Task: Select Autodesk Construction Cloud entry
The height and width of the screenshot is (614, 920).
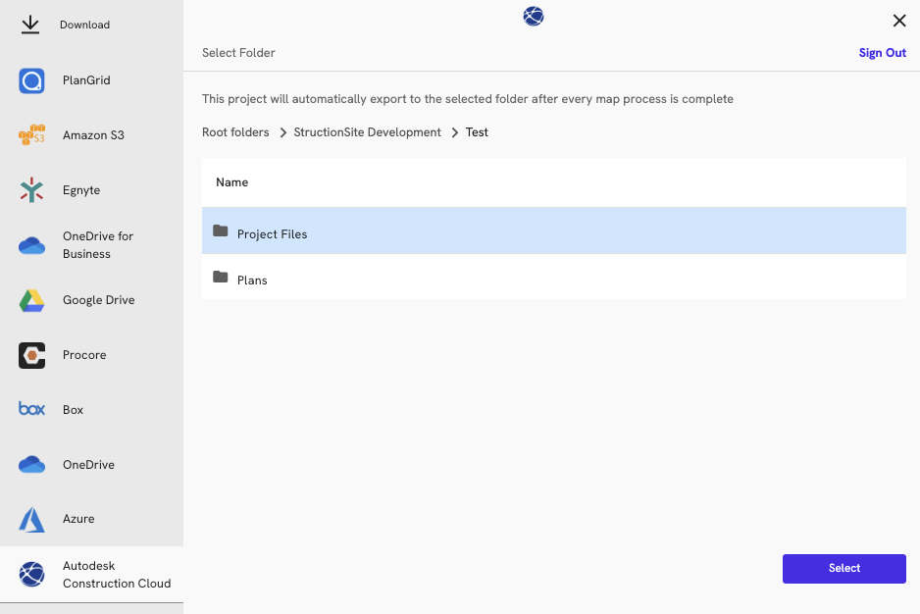Action: click(x=116, y=575)
